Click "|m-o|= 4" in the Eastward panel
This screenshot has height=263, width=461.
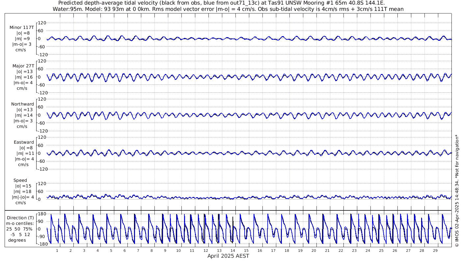point(24,159)
